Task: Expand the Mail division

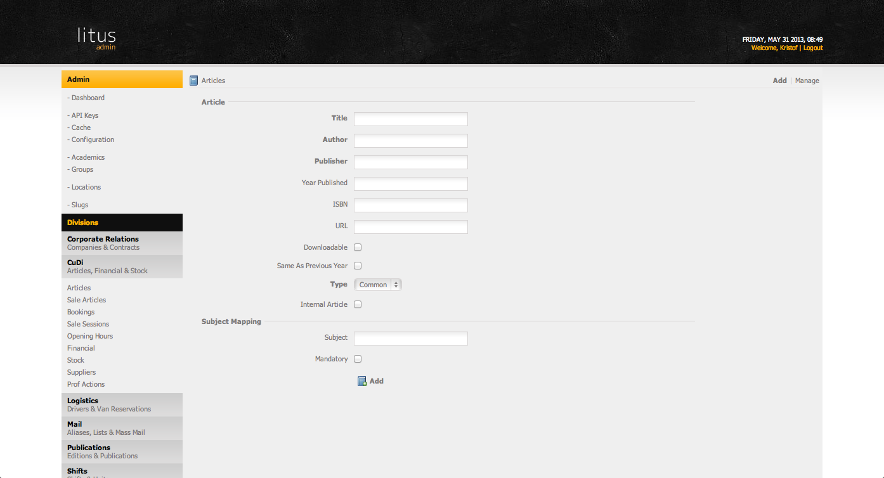Action: pos(122,428)
